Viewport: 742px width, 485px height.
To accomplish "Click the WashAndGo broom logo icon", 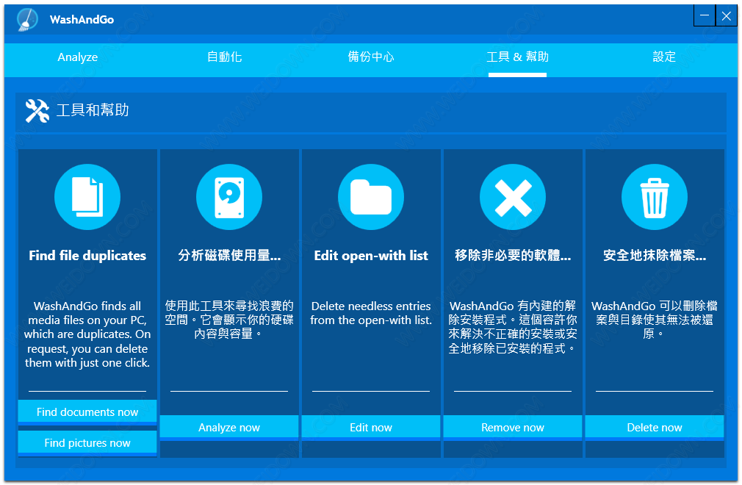I will [x=27, y=19].
